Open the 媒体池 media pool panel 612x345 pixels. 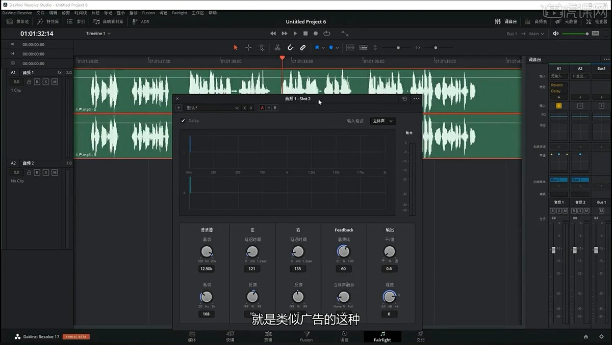click(18, 22)
